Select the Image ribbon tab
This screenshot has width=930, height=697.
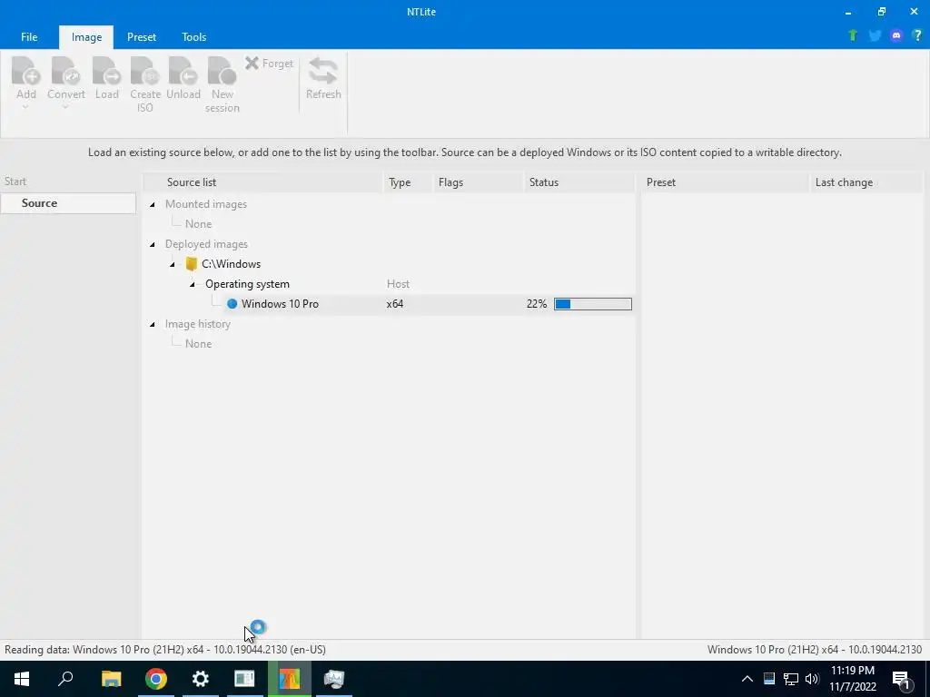pyautogui.click(x=86, y=36)
